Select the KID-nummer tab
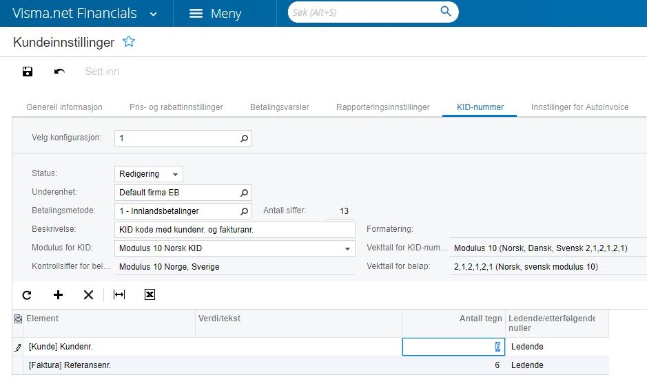The image size is (647, 377). (x=480, y=107)
